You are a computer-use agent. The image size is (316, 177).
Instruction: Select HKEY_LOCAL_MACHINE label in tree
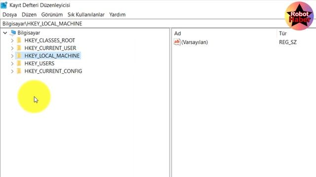(x=52, y=56)
